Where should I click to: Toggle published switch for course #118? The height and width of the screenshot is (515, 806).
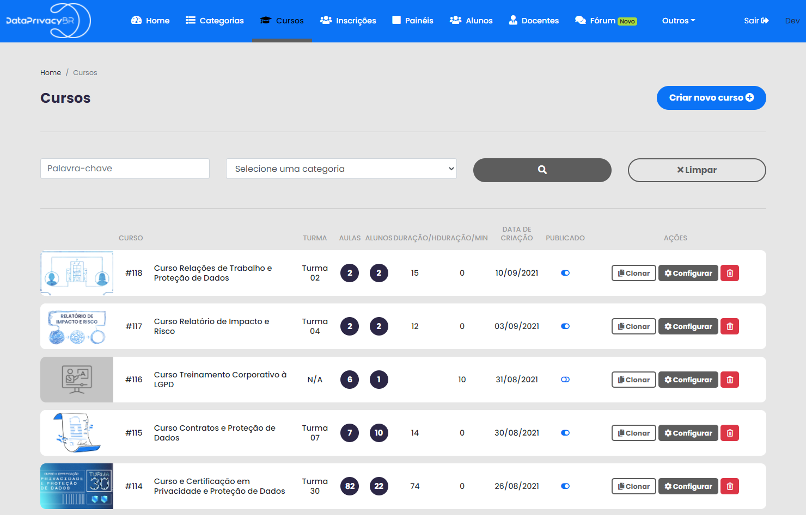click(x=565, y=273)
